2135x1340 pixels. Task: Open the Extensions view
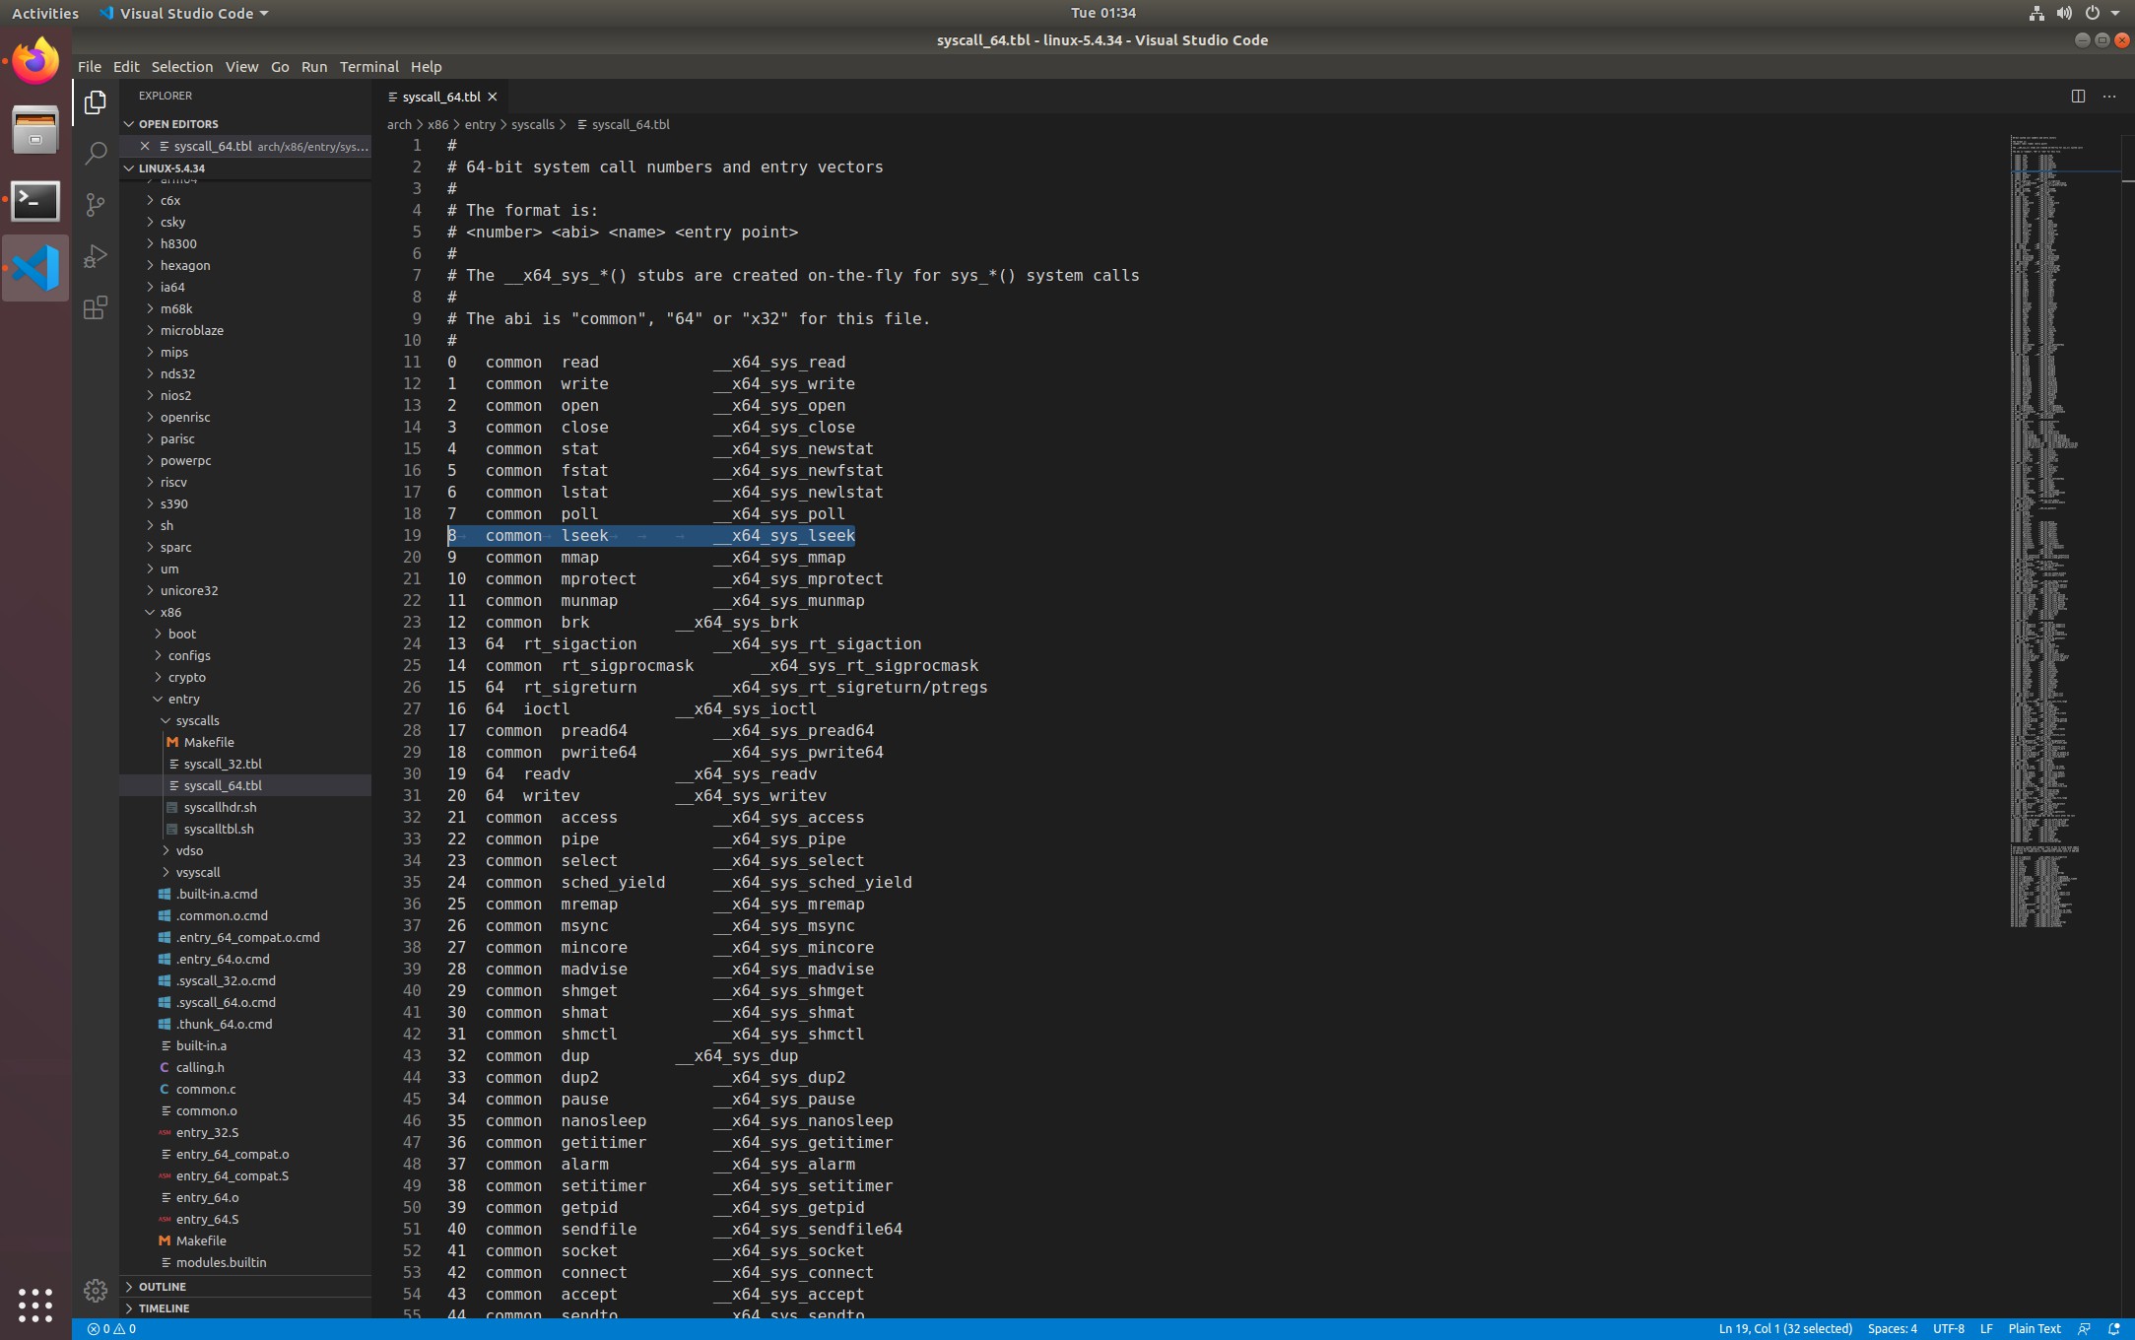coord(96,307)
